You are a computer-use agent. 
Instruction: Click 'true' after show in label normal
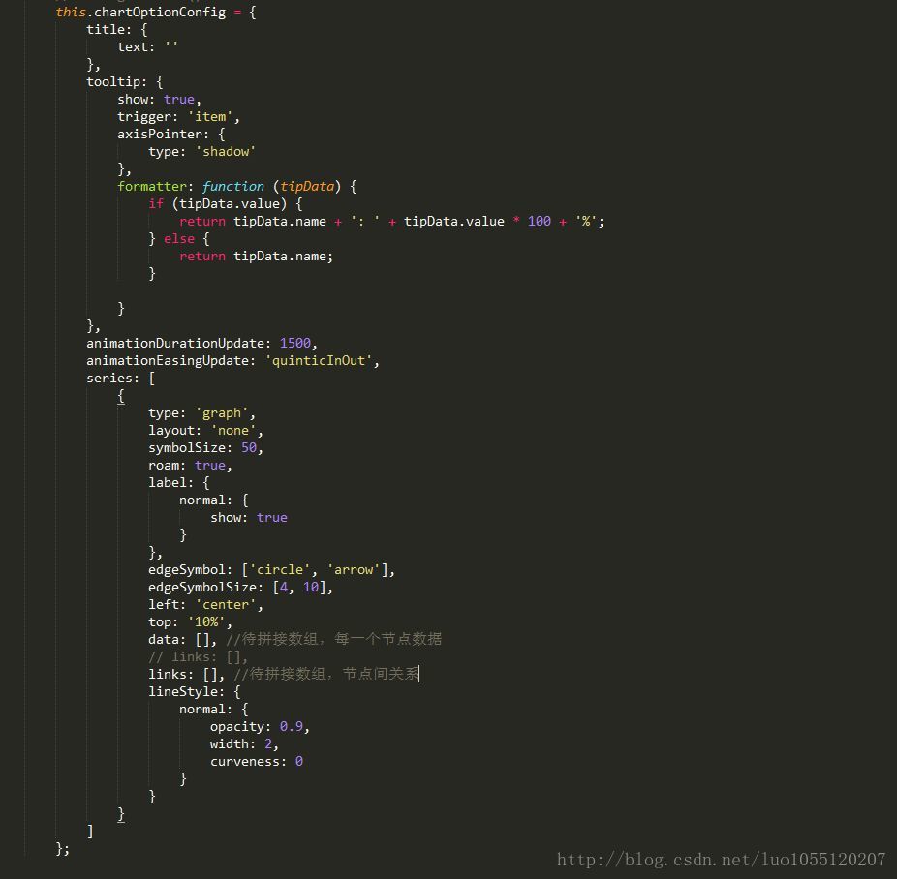click(x=272, y=517)
